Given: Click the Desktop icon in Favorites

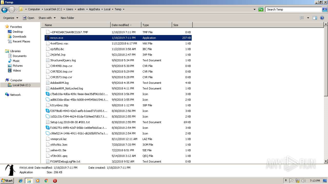Looking at the screenshot, I should point(10,32).
